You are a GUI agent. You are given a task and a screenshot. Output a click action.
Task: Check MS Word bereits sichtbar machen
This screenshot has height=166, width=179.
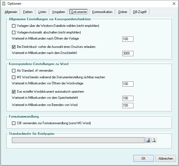(14, 77)
